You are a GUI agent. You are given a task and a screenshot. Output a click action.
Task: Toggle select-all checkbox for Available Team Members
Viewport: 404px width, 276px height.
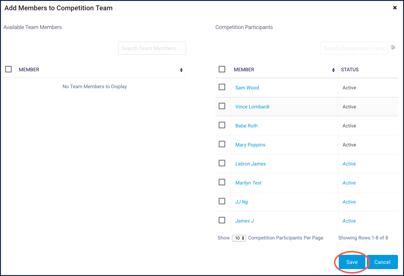point(8,69)
